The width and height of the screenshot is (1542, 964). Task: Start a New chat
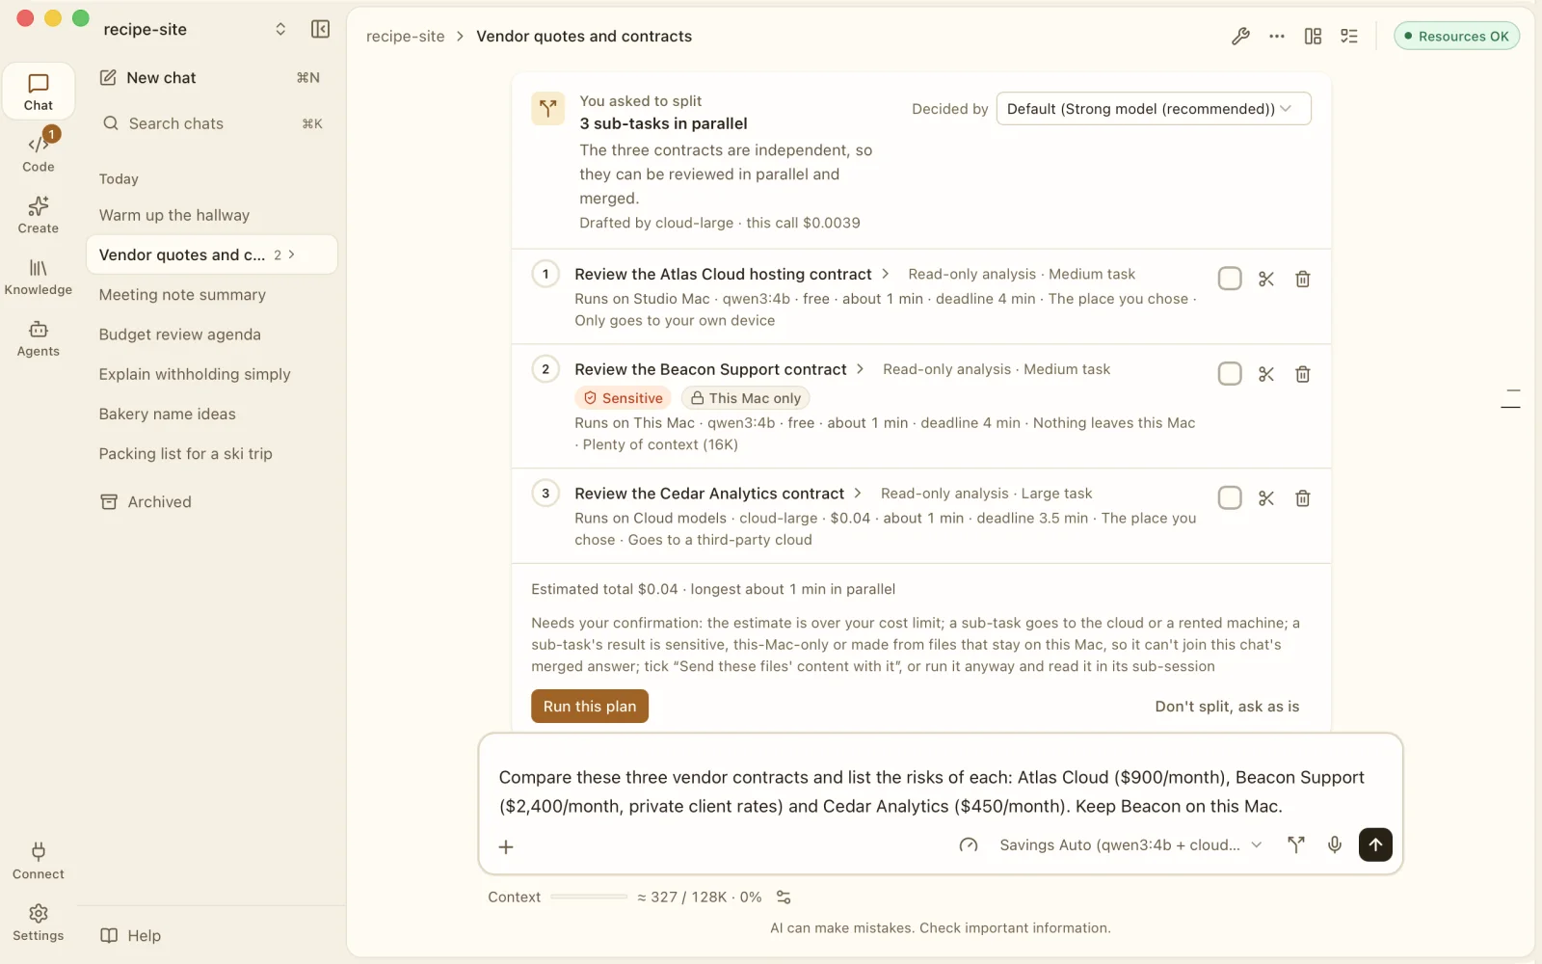click(x=212, y=78)
